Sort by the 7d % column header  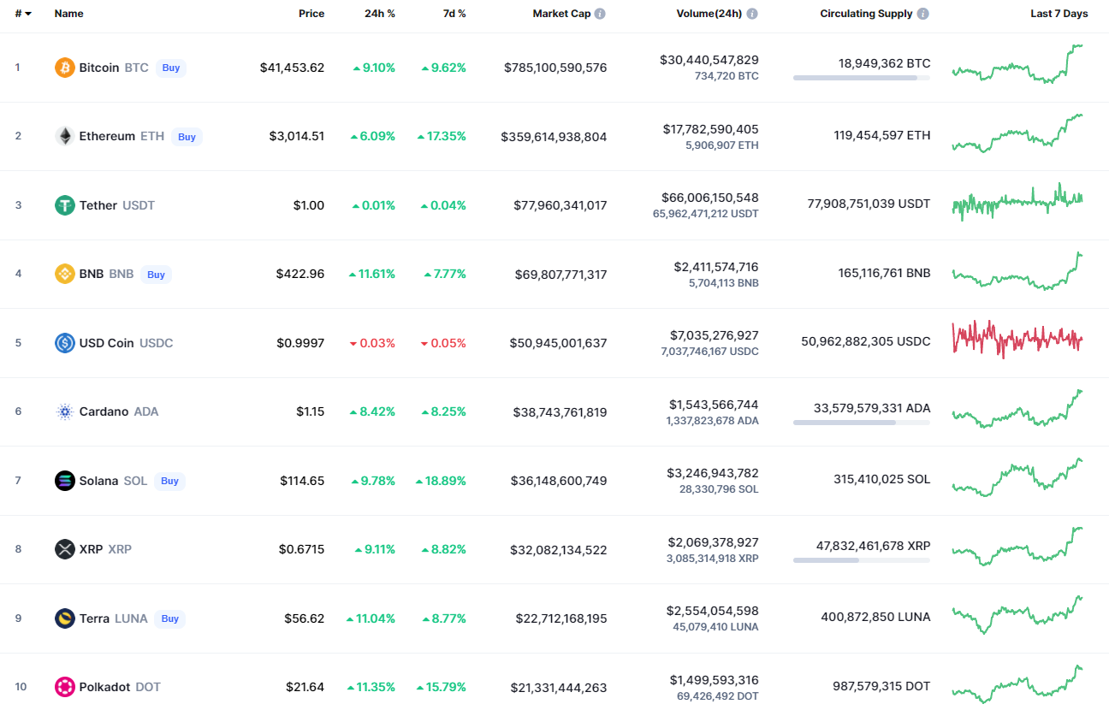click(x=453, y=14)
